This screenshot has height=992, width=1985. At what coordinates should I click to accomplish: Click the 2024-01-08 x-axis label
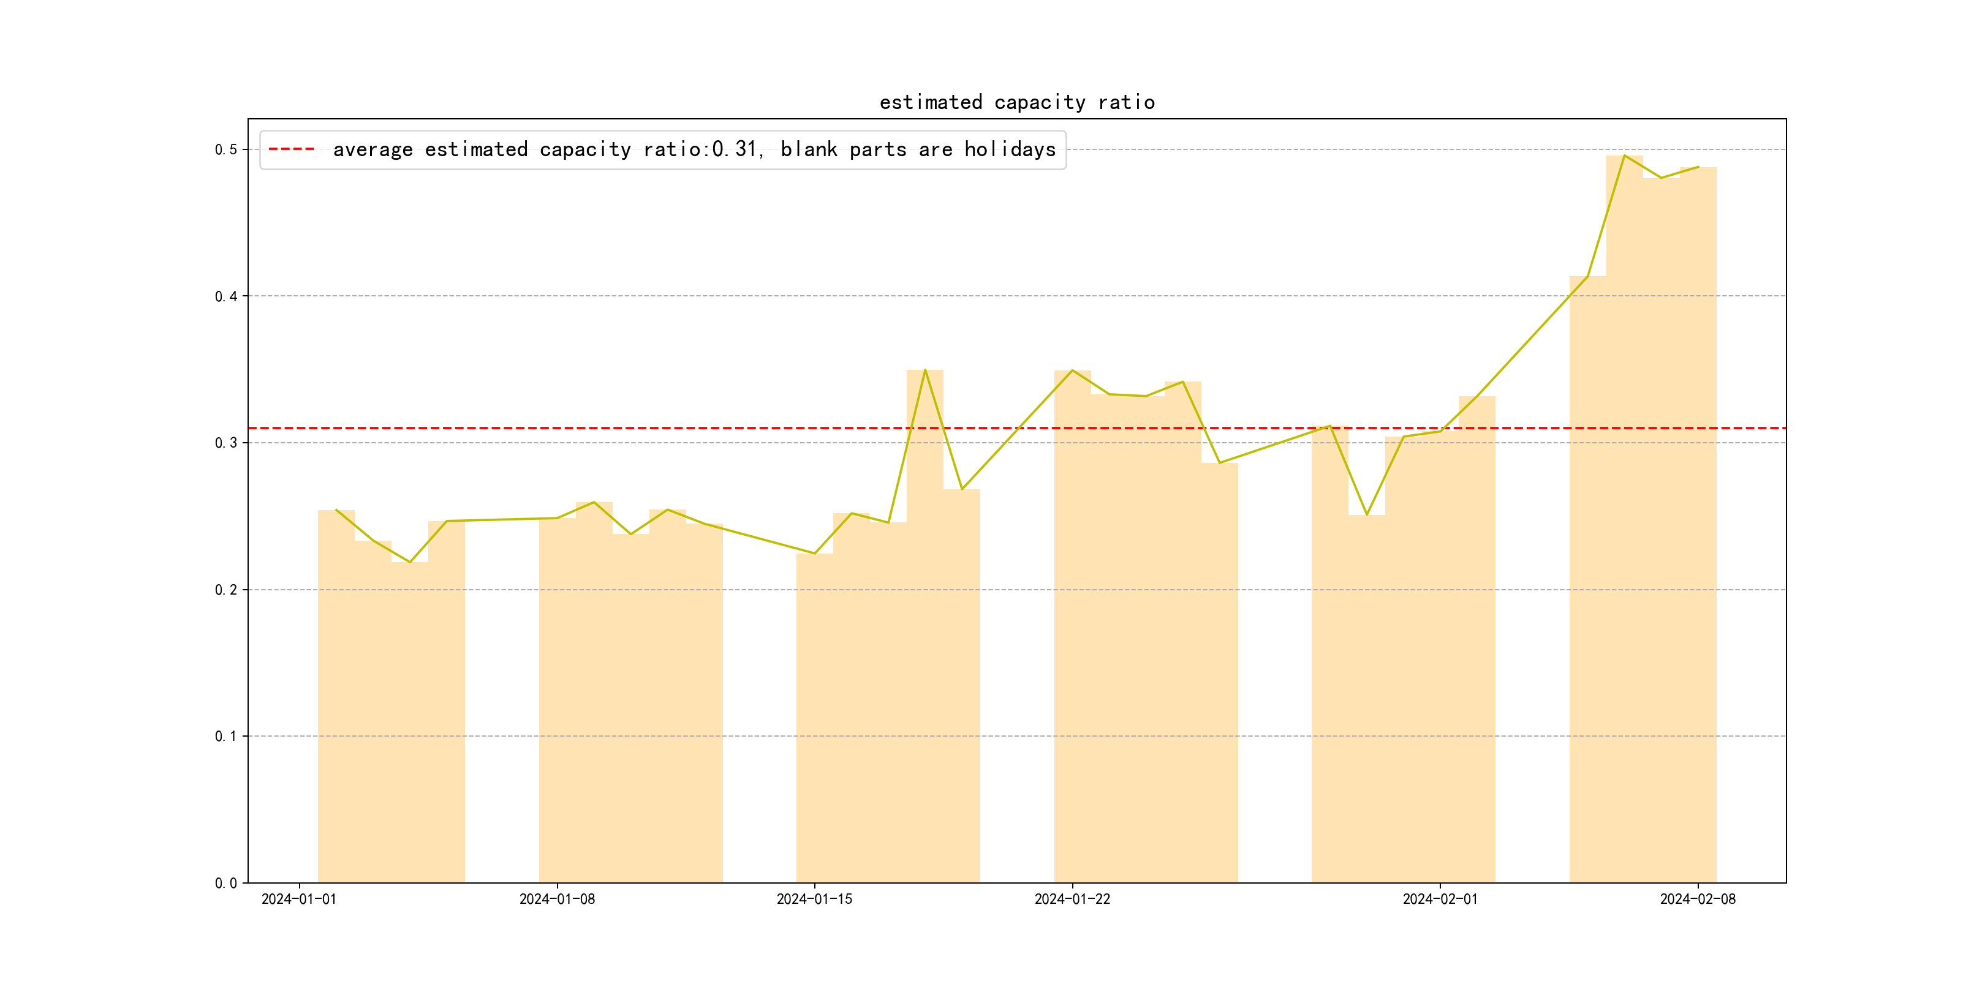(556, 899)
